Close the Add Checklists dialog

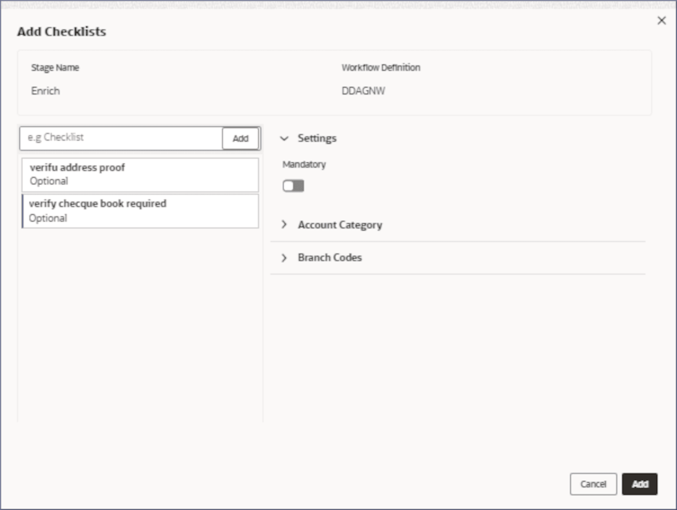point(661,21)
